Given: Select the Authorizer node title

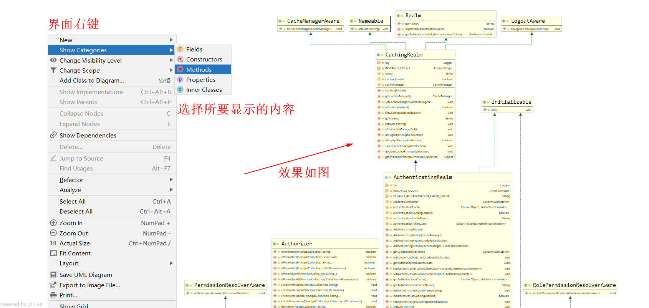Looking at the screenshot, I should point(297,244).
